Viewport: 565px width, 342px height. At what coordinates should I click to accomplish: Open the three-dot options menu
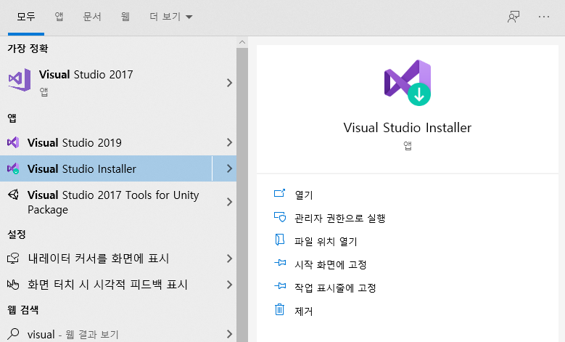544,17
